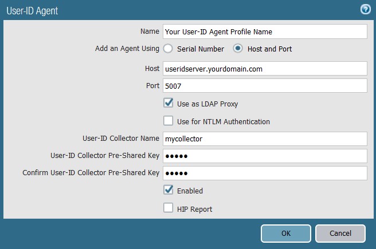
Task: Click the 'Host' field label
Action: coord(152,69)
